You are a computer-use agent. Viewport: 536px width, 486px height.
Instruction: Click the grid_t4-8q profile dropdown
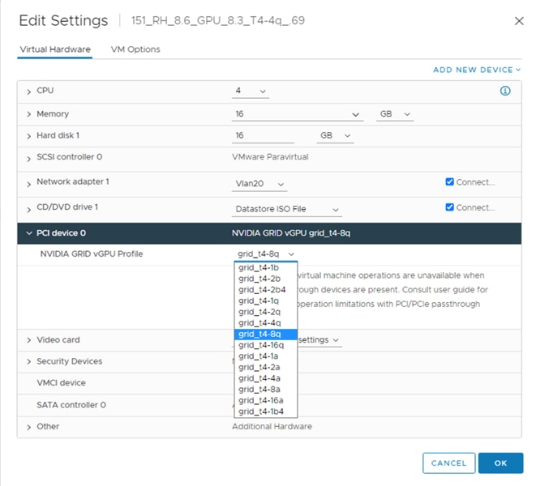tap(266, 254)
